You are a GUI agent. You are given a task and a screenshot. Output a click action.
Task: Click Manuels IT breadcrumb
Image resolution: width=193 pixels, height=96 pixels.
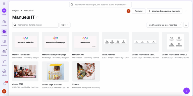29,11
